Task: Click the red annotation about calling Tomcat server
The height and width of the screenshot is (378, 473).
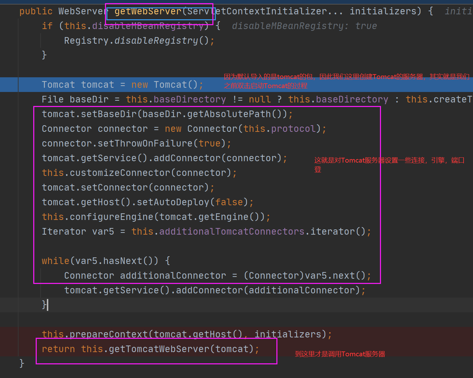Action: click(339, 354)
